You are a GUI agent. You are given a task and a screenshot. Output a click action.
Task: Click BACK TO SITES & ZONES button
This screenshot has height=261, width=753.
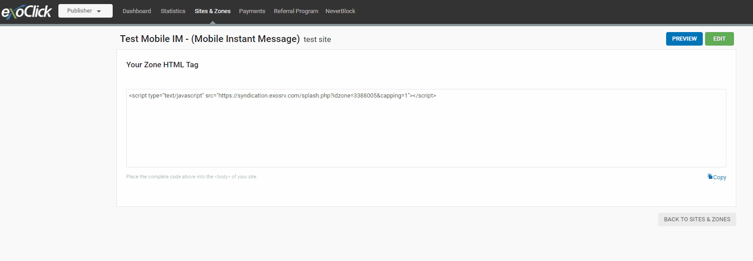(x=697, y=219)
